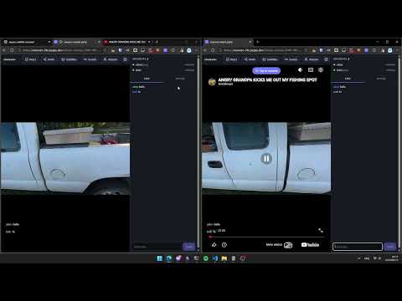Open the light-blue profile icon in right browser
The image size is (402, 301).
390,50
